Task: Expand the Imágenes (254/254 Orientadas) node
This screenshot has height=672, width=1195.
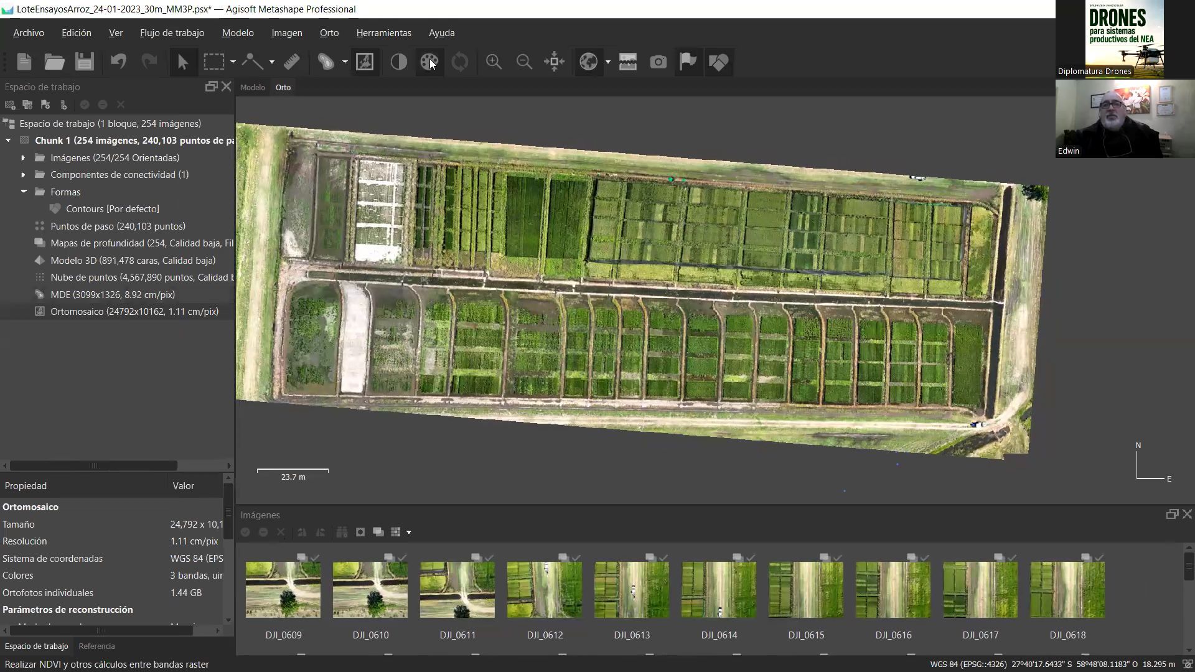Action: [23, 158]
